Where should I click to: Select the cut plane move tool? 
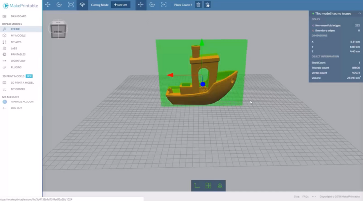click(x=141, y=5)
